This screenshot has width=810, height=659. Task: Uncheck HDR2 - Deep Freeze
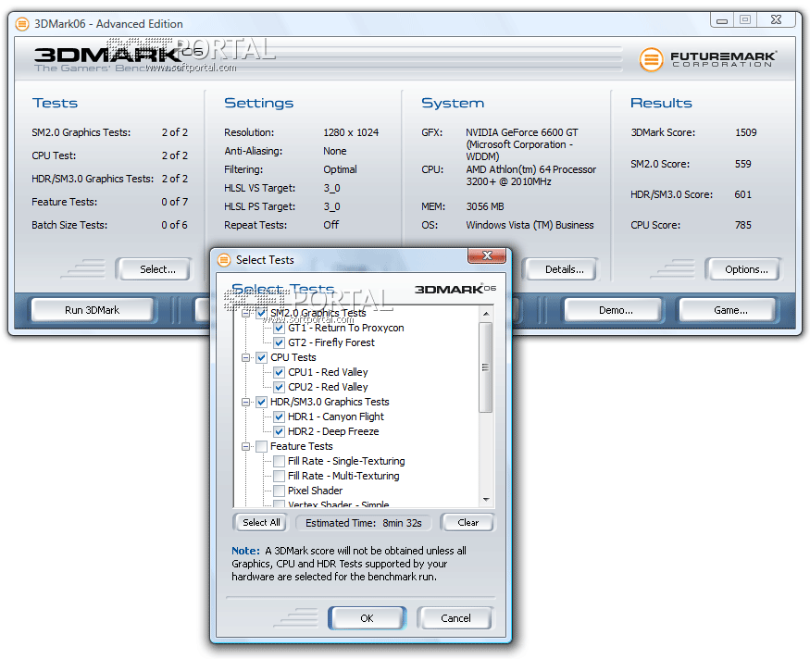click(x=279, y=431)
